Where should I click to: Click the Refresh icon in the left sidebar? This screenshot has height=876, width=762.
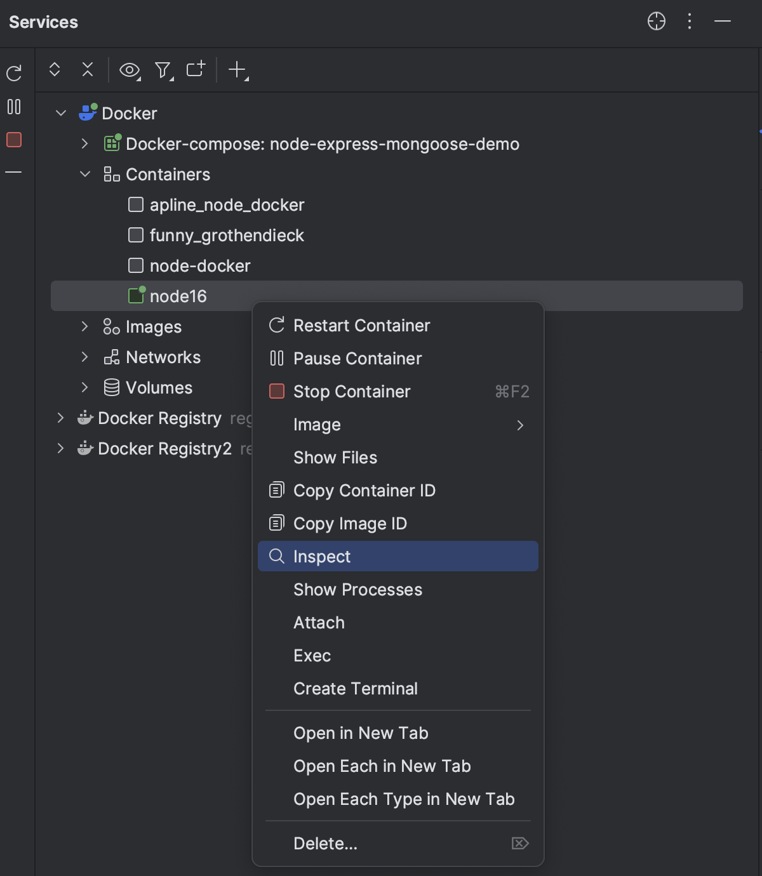[x=14, y=72]
